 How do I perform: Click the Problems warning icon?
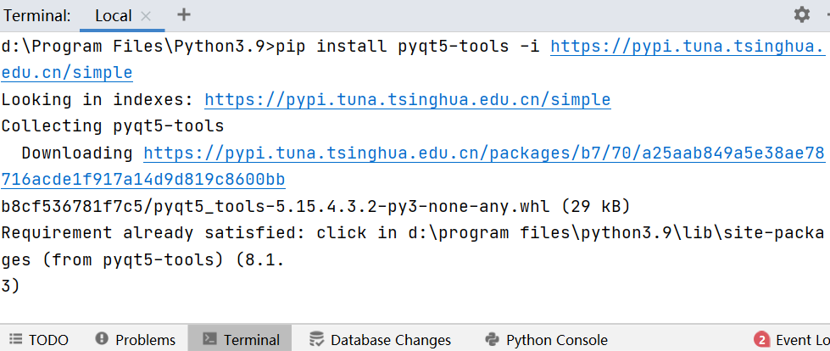[102, 339]
